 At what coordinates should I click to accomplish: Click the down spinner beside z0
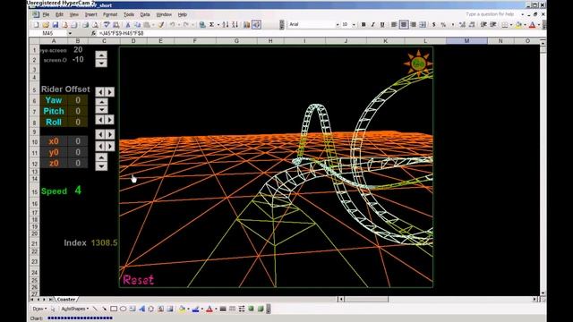(101, 166)
